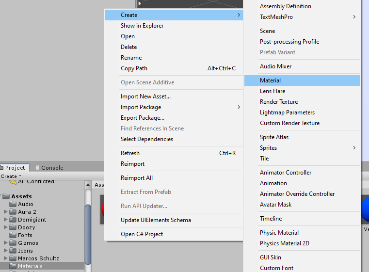Open the Create submenu entry
The image size is (369, 272).
[x=174, y=15]
